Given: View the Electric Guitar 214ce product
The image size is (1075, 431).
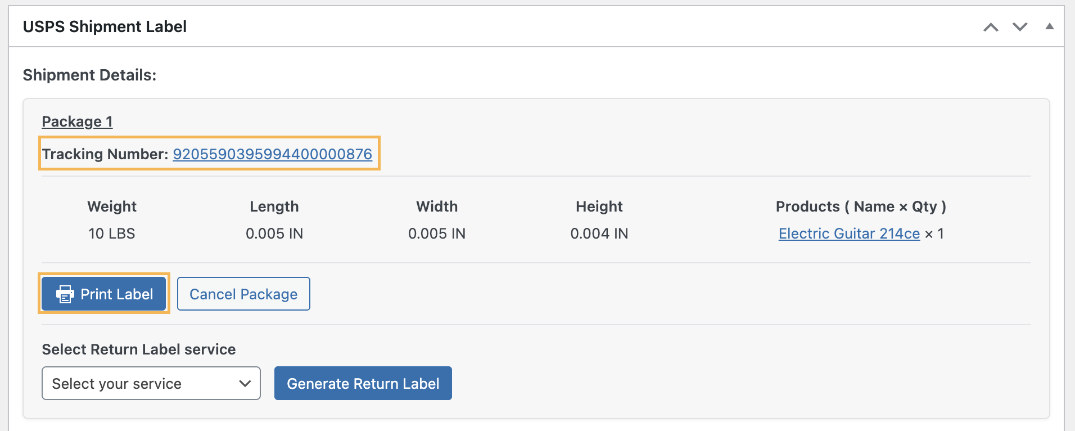Looking at the screenshot, I should point(848,234).
